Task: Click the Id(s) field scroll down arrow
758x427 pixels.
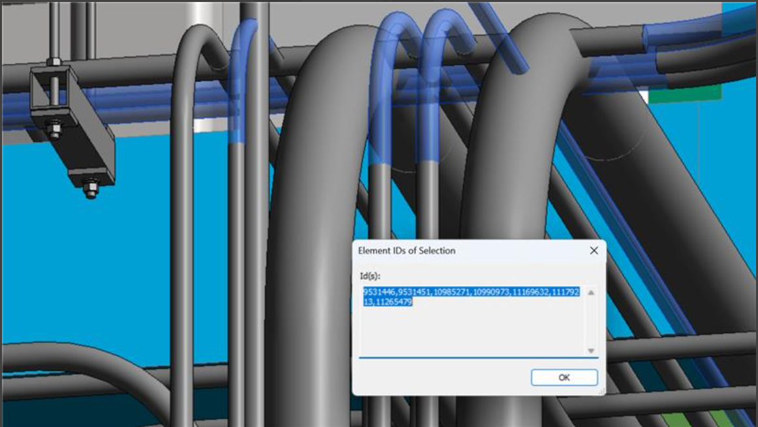Action: tap(591, 351)
